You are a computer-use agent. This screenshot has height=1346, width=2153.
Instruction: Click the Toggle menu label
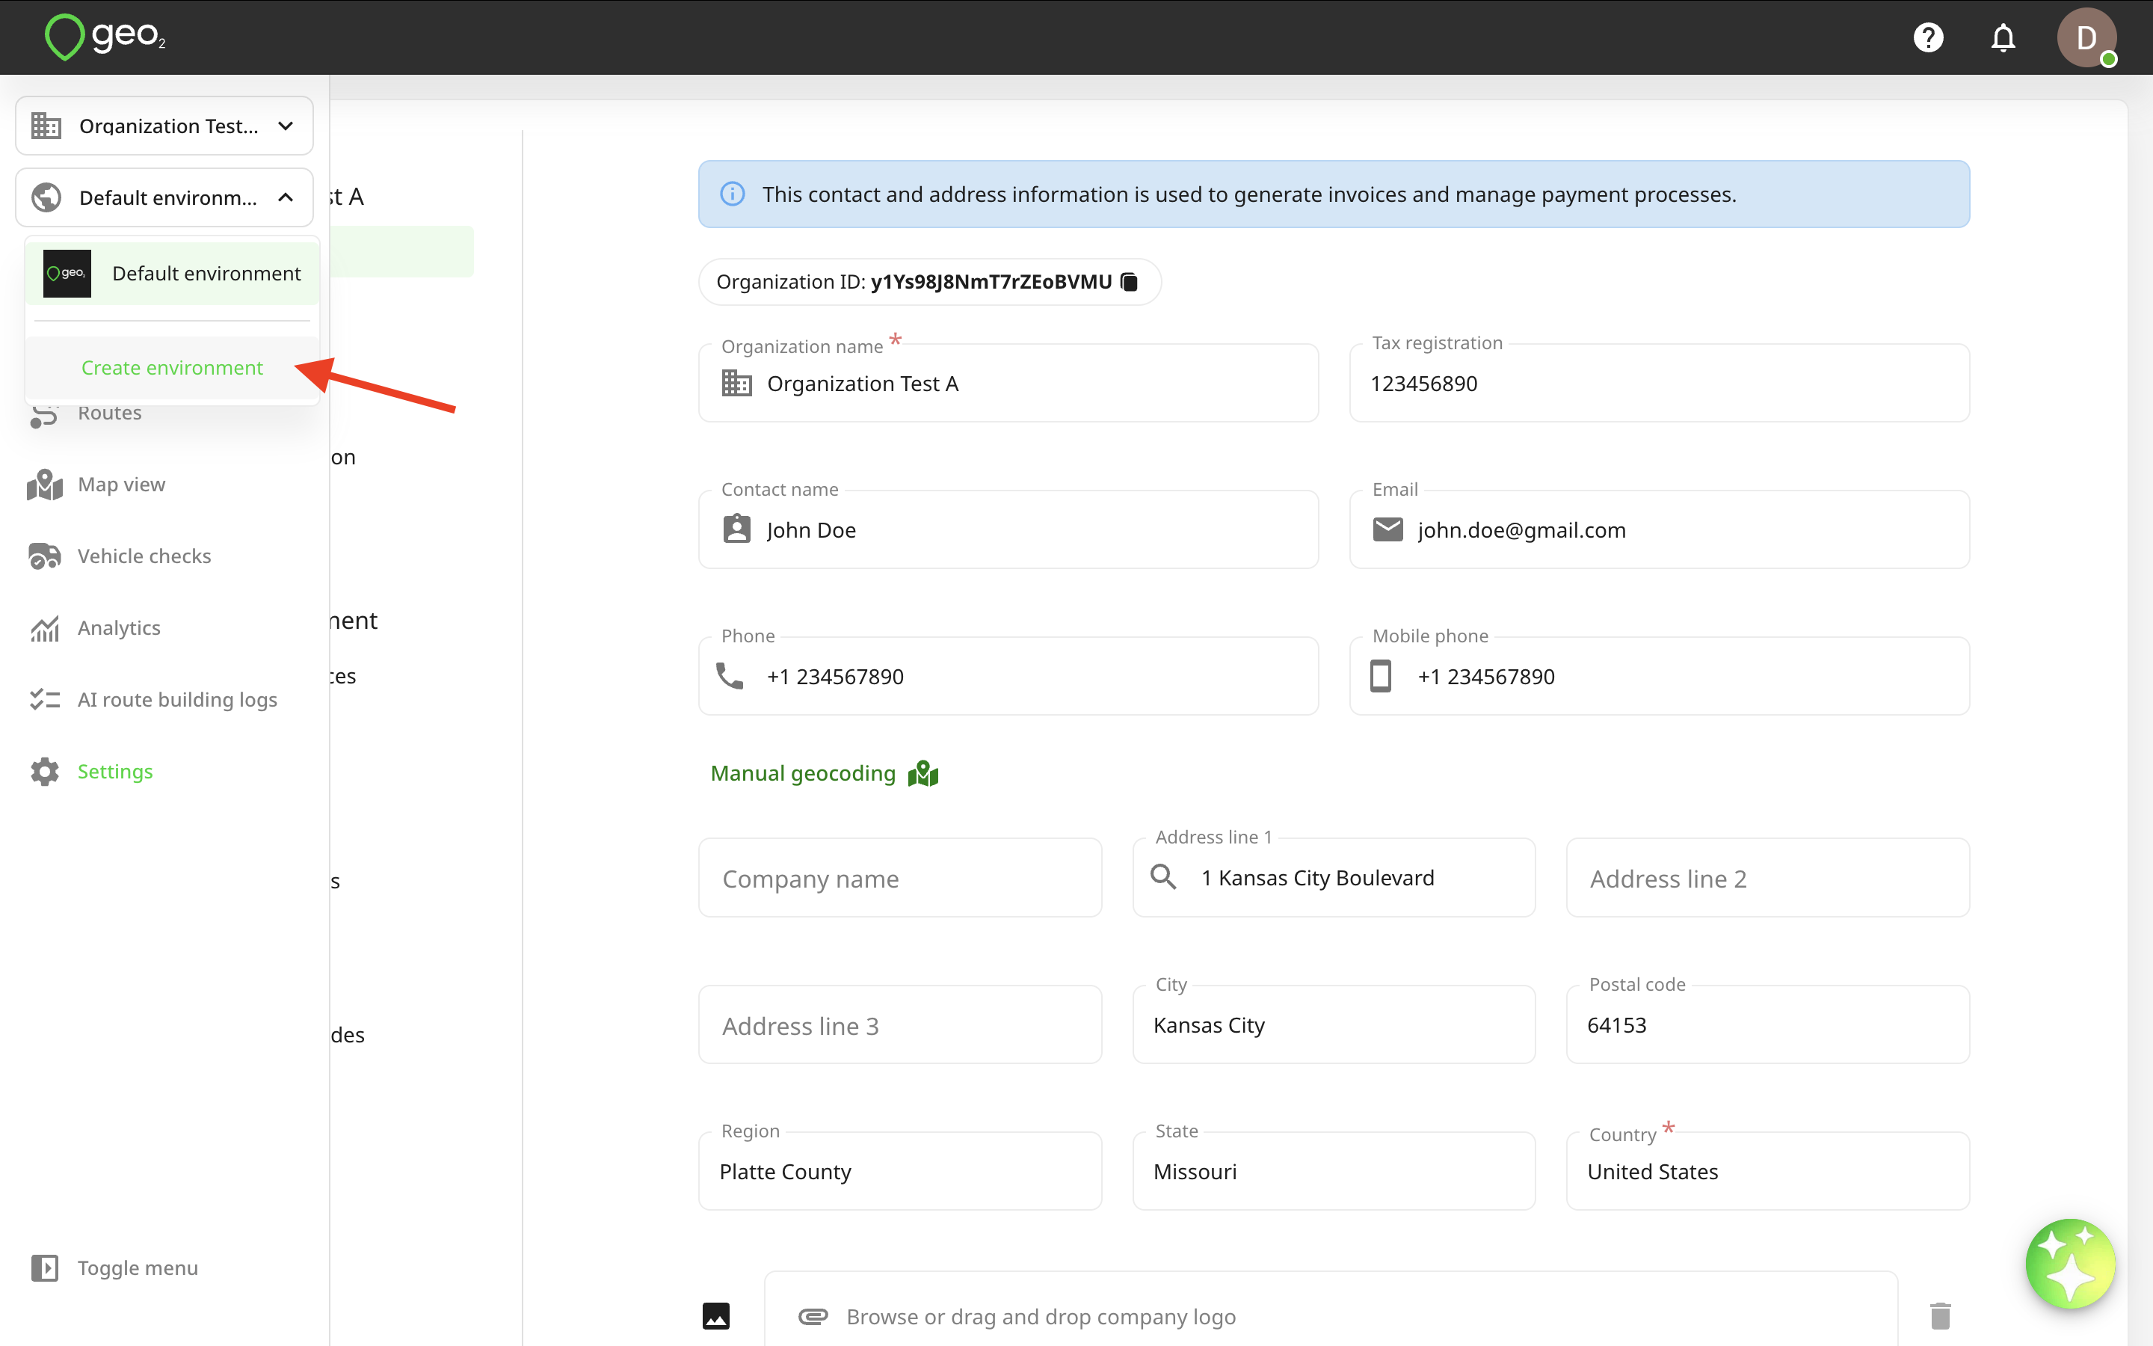point(138,1267)
